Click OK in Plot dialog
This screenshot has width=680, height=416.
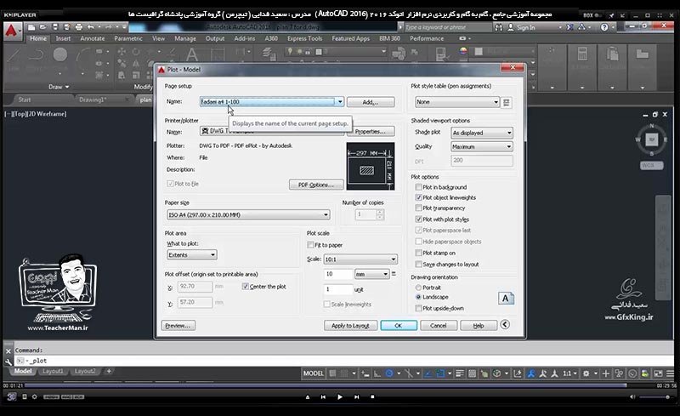[x=399, y=325]
